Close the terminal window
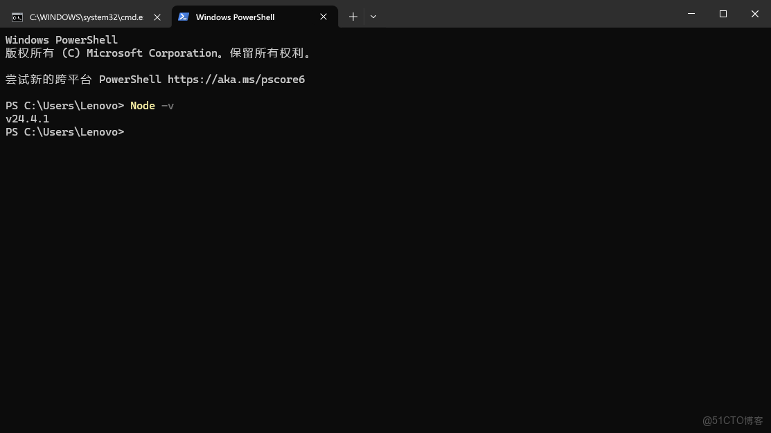The height and width of the screenshot is (433, 771). 754,14
